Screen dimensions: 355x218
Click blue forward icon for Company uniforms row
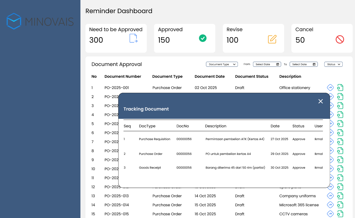pos(330,196)
